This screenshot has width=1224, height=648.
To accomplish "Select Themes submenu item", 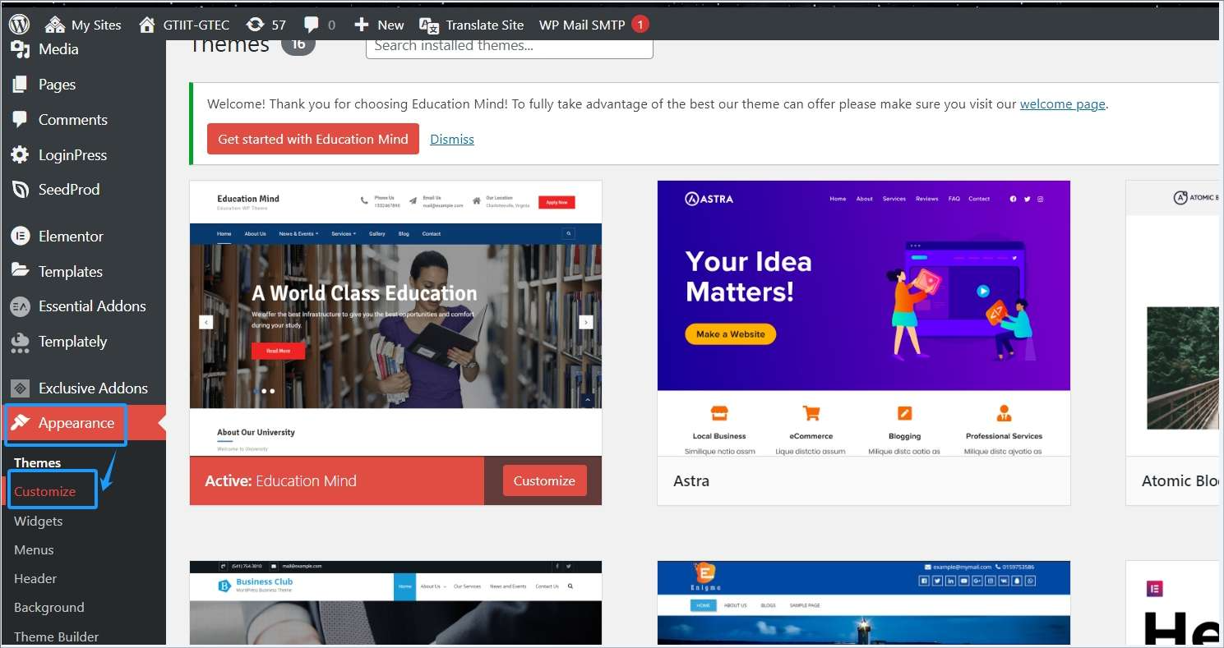I will click(38, 462).
